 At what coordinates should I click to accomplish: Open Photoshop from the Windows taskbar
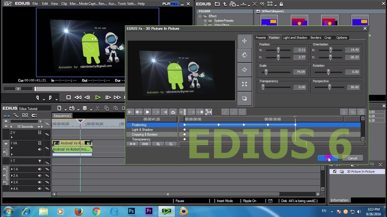coord(131,211)
